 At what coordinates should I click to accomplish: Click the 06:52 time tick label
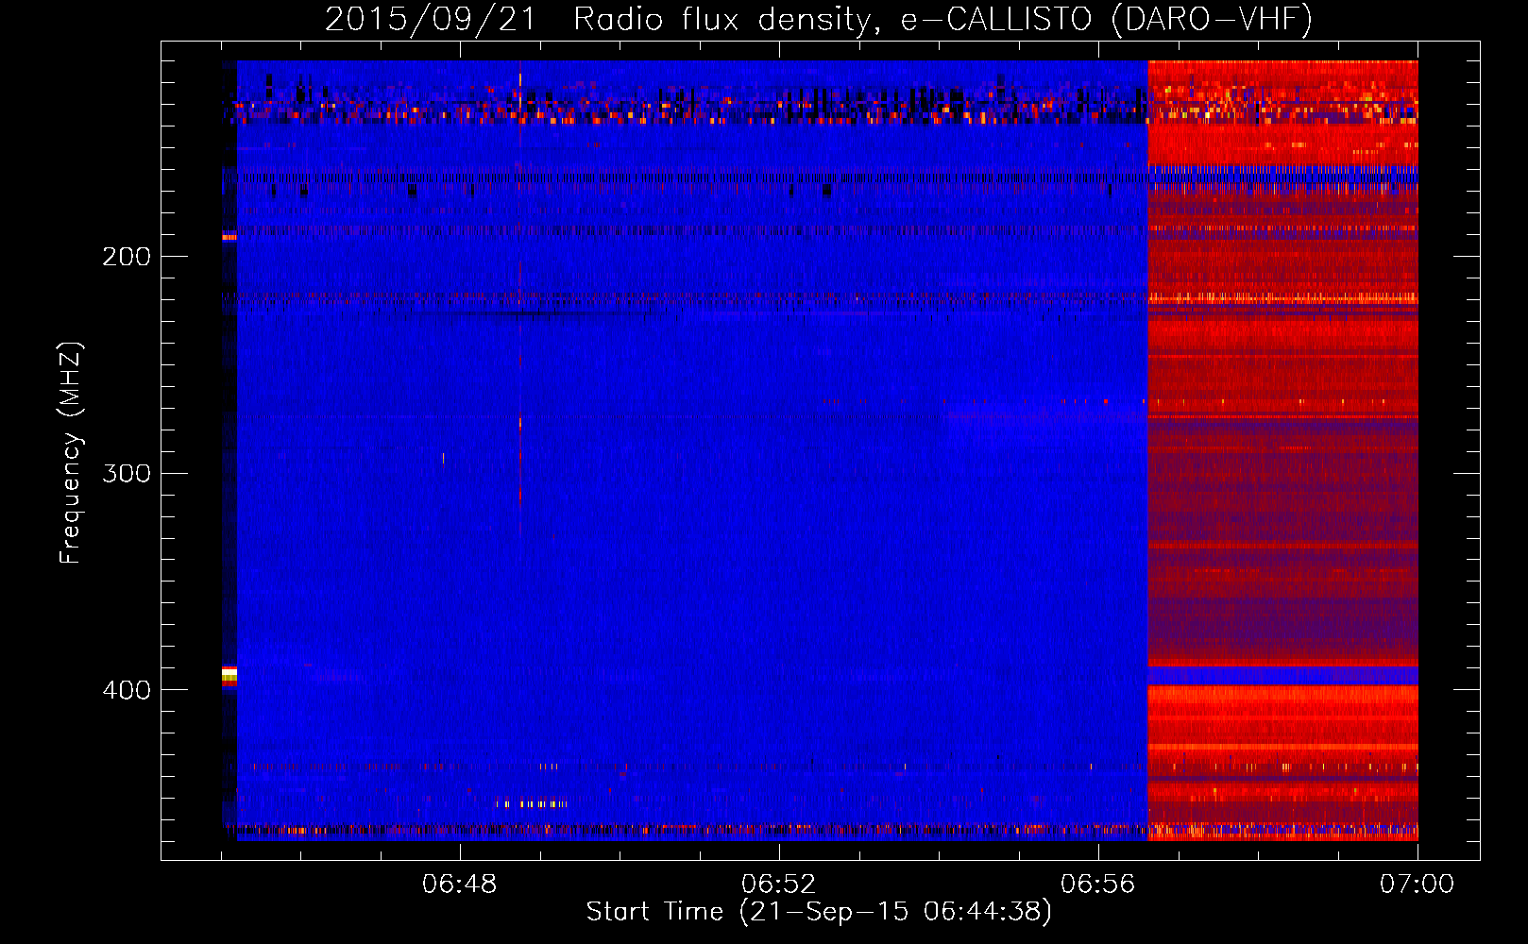pos(779,885)
